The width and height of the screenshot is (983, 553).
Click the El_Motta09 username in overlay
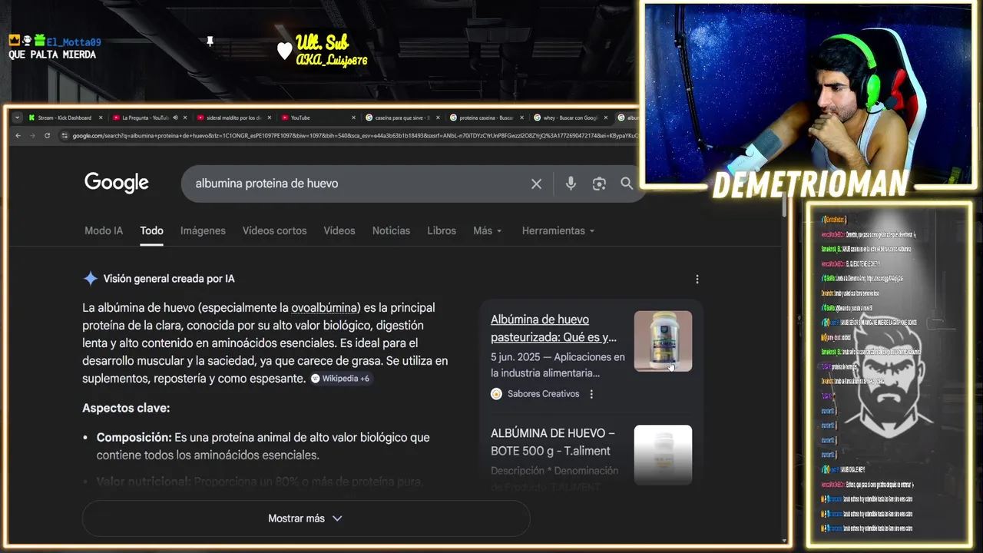click(74, 42)
